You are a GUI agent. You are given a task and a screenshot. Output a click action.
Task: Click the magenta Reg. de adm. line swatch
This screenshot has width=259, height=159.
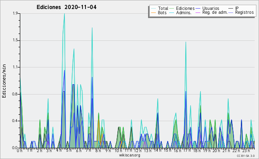[x=198, y=12]
